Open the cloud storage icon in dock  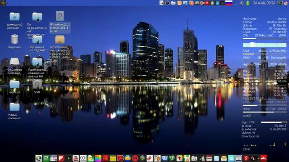pyautogui.click(x=127, y=158)
